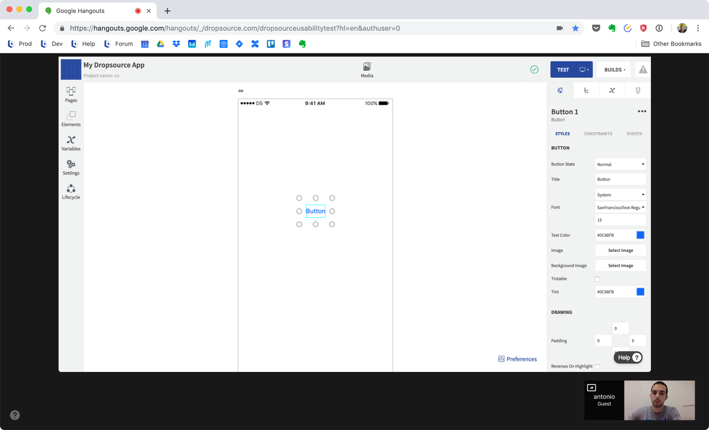Open the System font type dropdown
This screenshot has height=430, width=709.
tap(620, 195)
